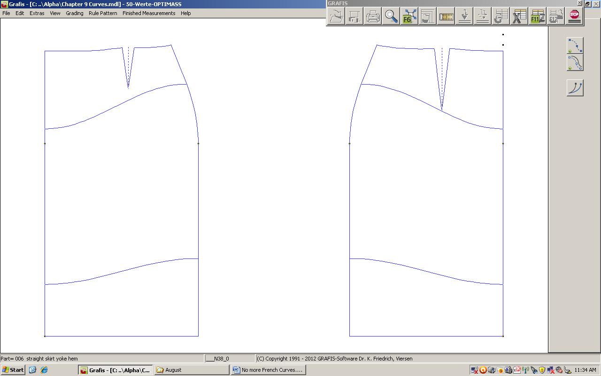Select the dotted curve with points tool
This screenshot has height=376, width=601.
[x=575, y=45]
